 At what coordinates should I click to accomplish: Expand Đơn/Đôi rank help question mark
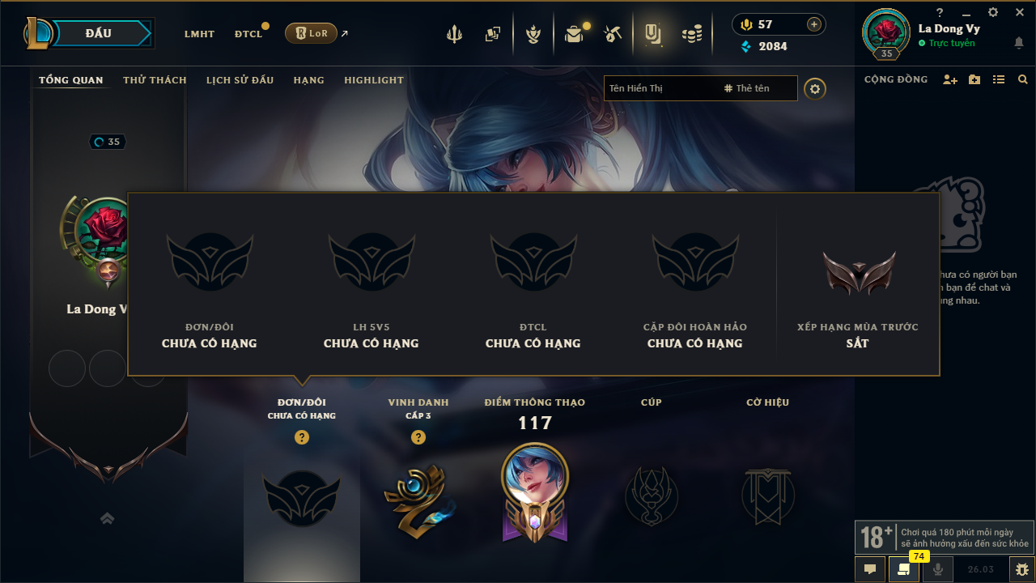click(302, 437)
